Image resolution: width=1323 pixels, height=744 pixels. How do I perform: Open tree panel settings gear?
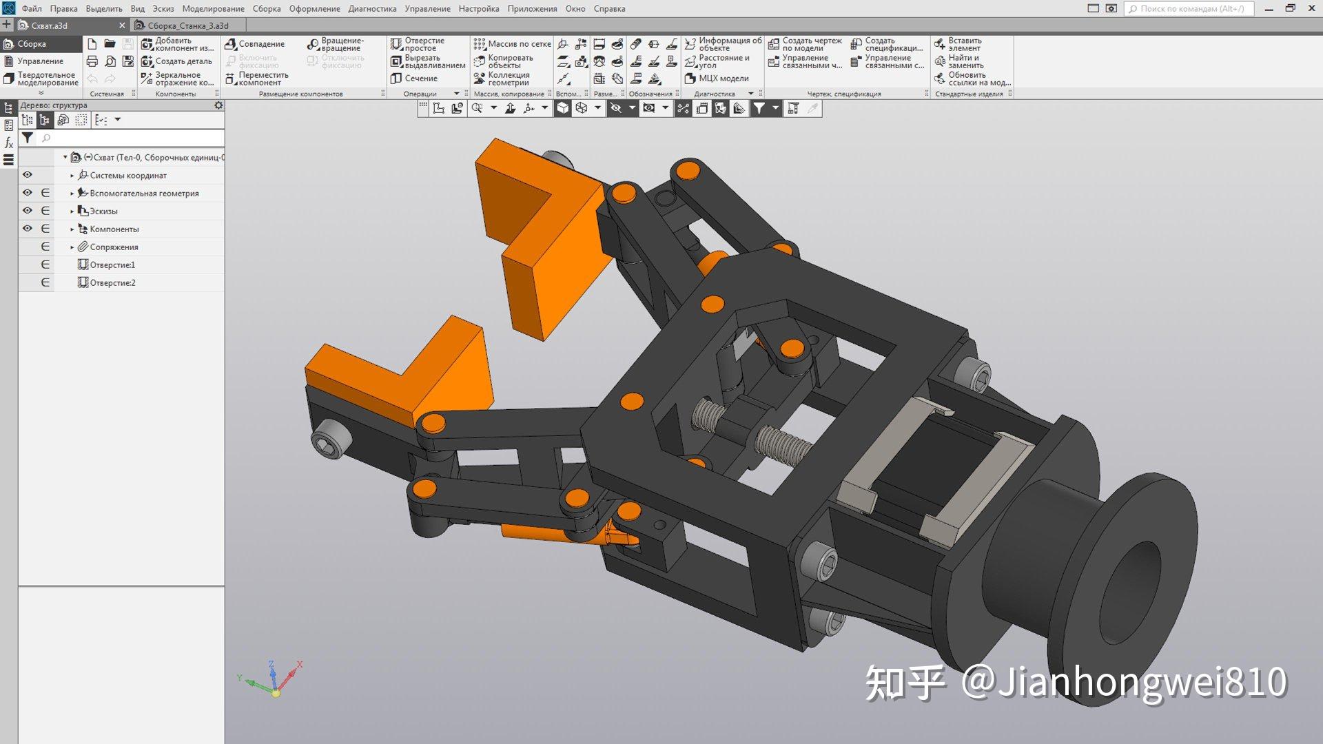click(218, 105)
